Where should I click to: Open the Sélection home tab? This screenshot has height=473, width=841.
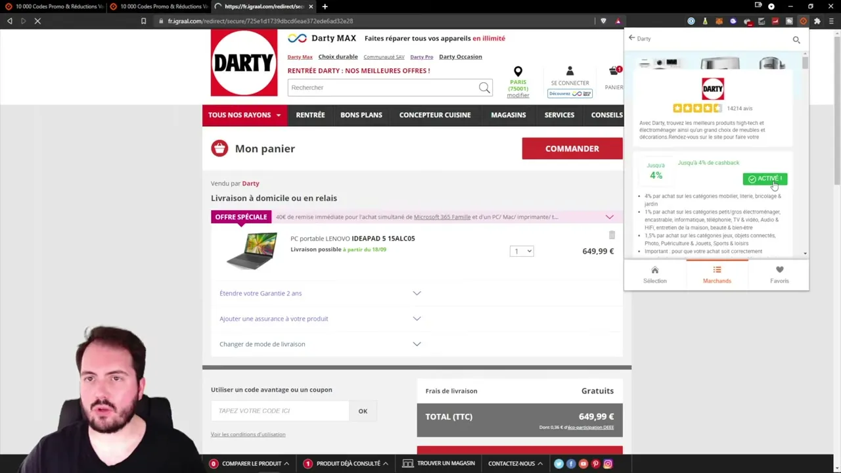click(x=654, y=274)
